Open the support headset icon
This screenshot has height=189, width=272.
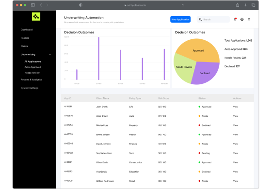242,19
